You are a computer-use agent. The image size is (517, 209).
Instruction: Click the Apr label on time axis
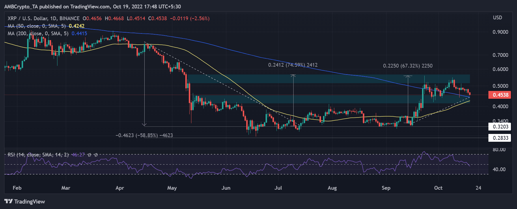coord(120,188)
